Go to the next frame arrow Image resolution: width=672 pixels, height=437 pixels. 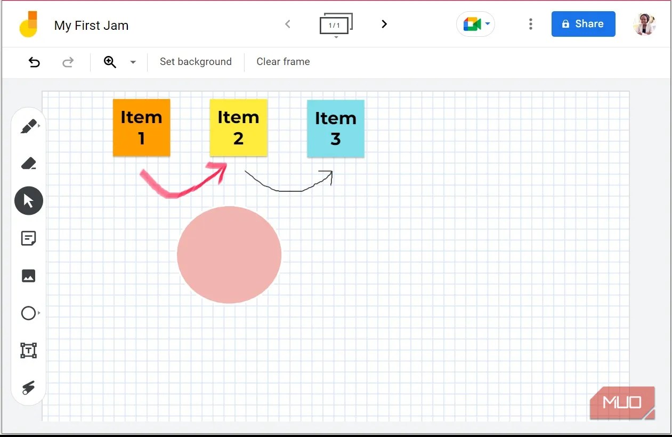[x=384, y=24]
